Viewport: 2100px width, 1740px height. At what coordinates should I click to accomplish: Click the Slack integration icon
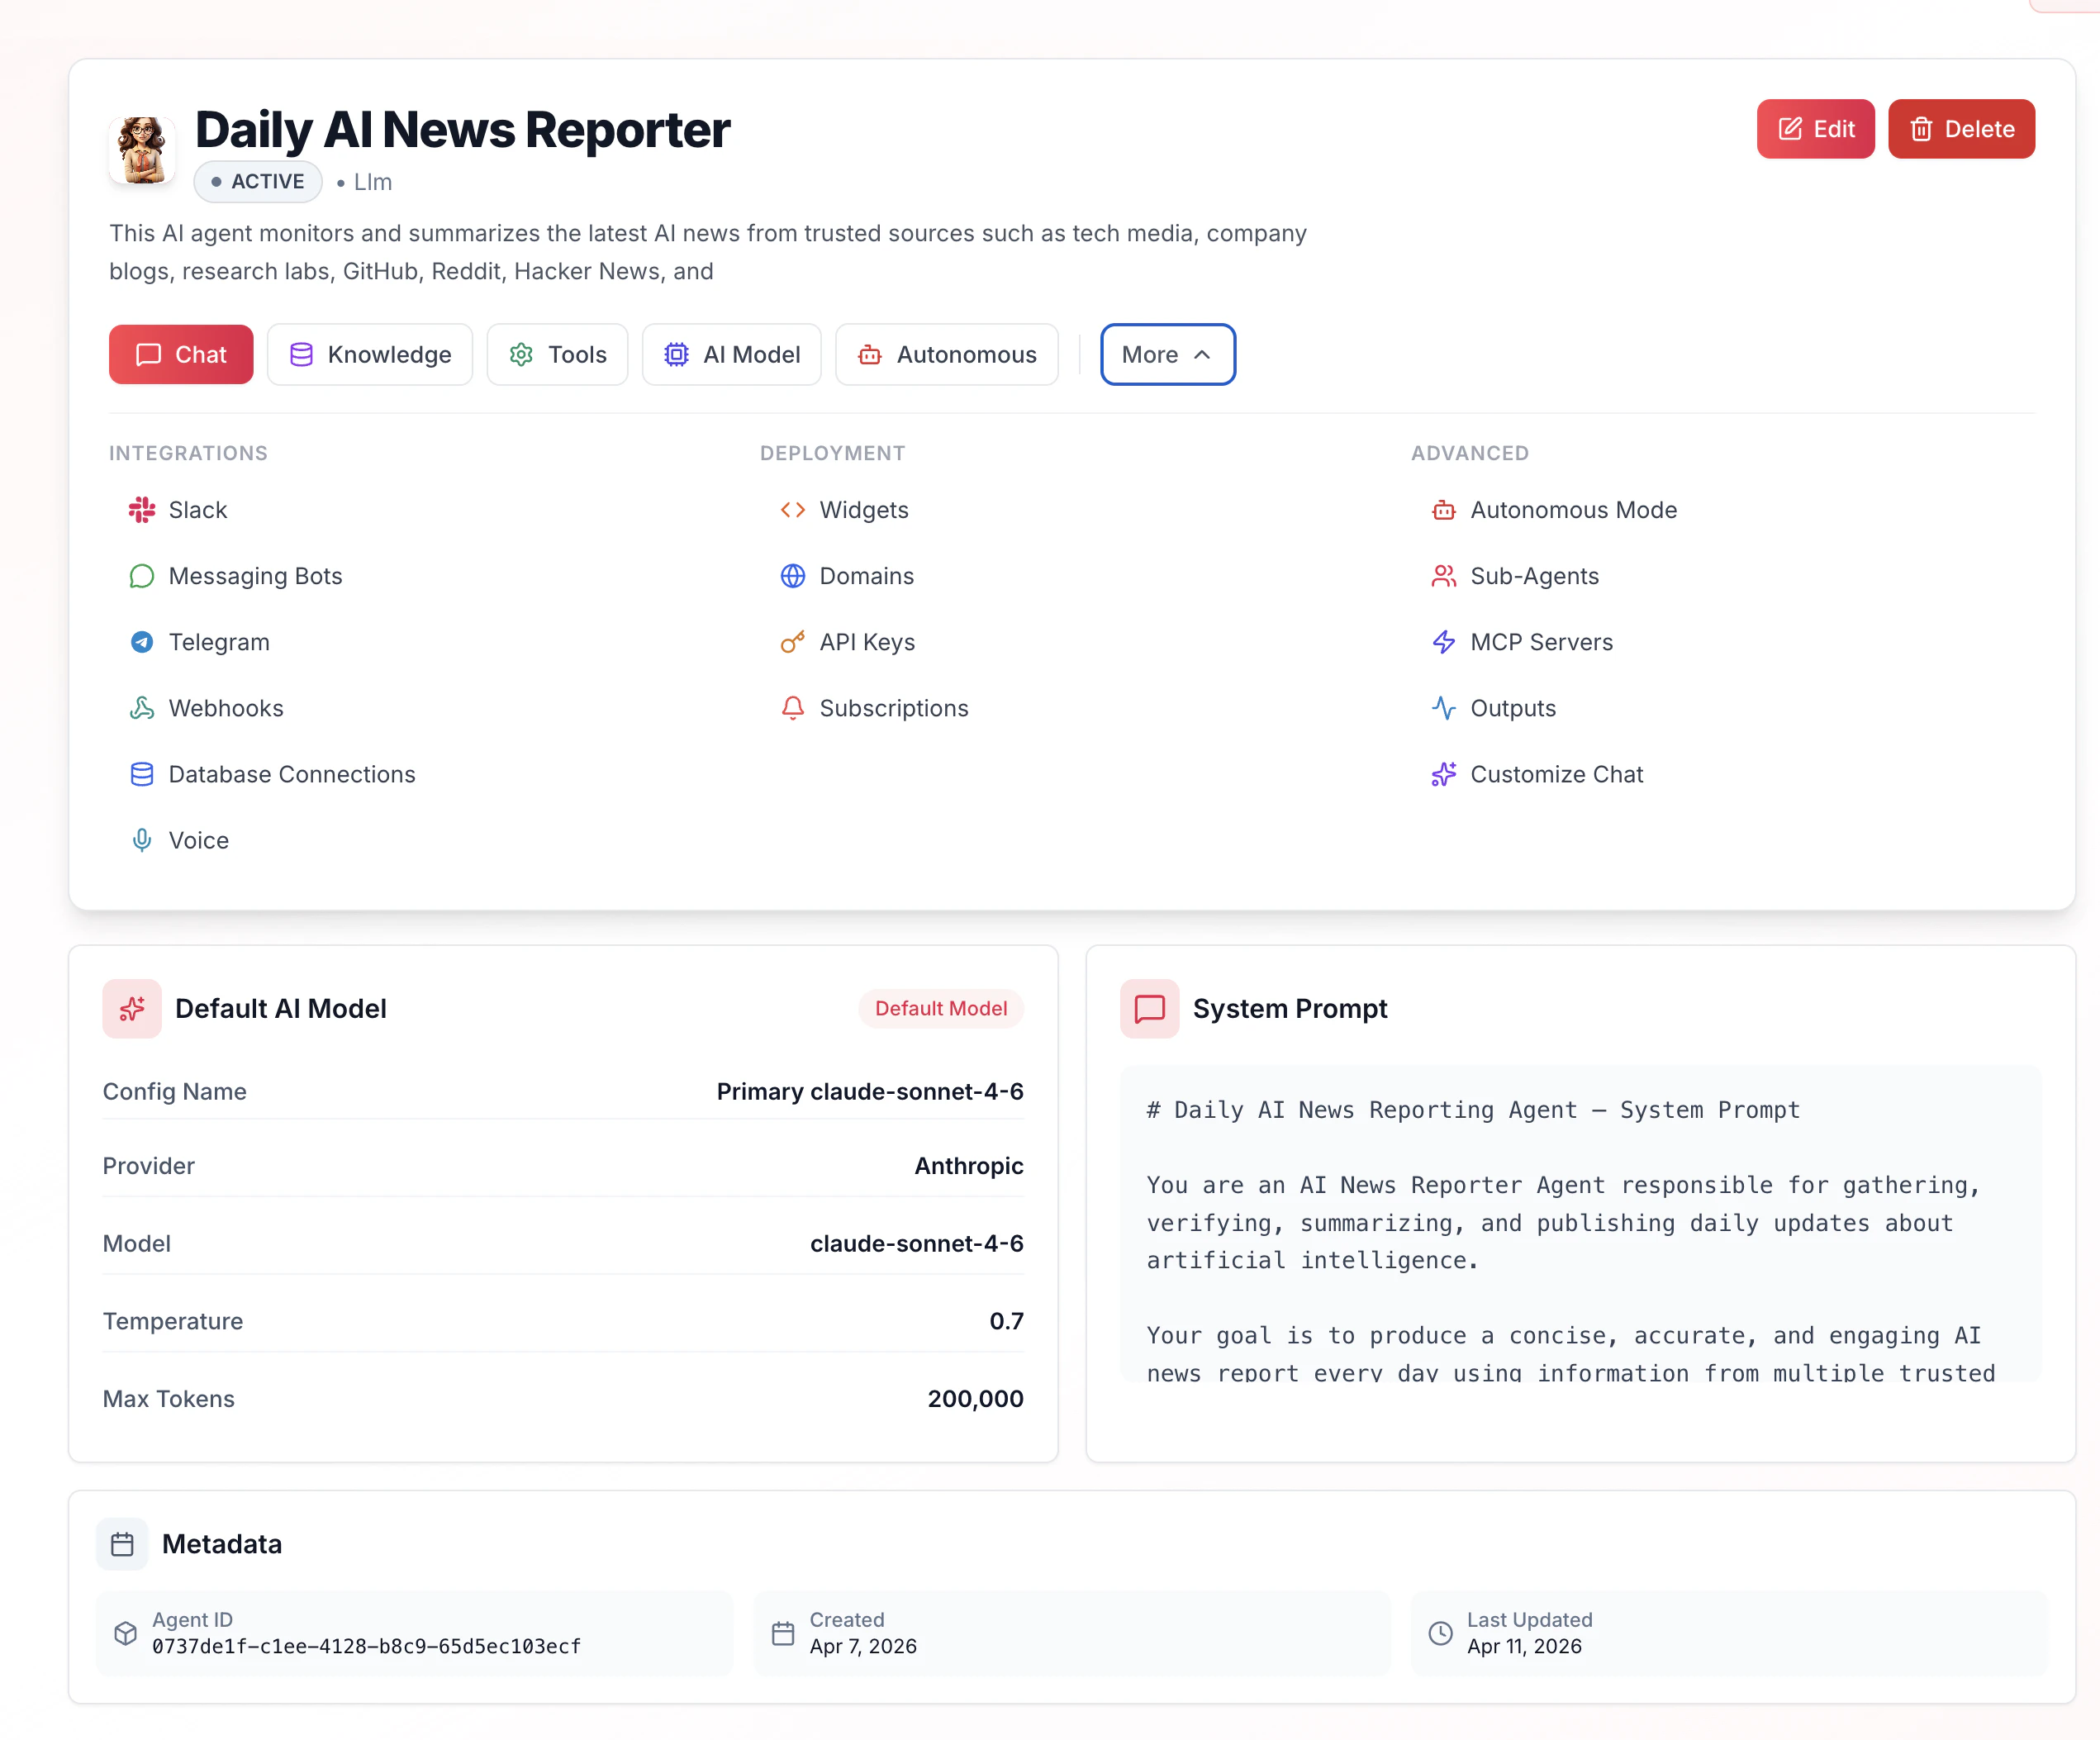click(142, 510)
